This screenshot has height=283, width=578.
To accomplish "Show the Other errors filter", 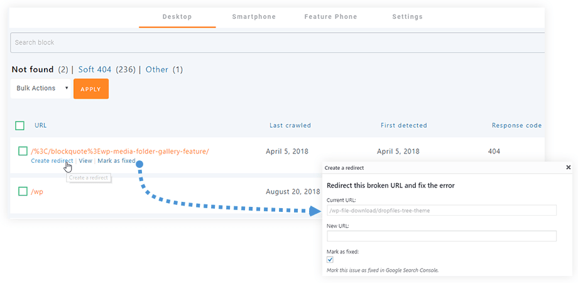I will (157, 70).
